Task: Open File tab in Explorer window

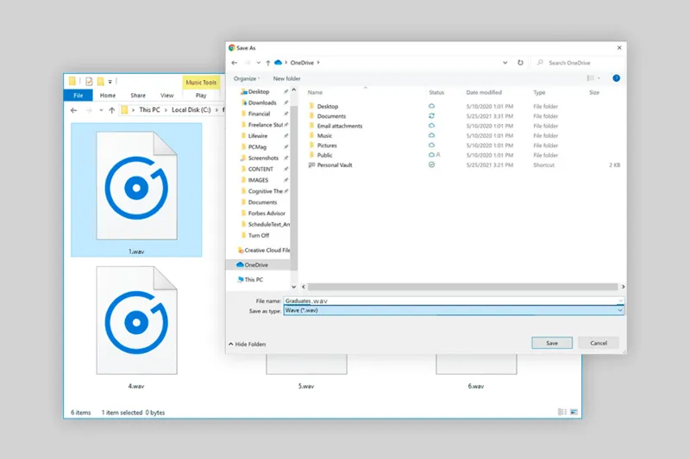Action: click(78, 96)
